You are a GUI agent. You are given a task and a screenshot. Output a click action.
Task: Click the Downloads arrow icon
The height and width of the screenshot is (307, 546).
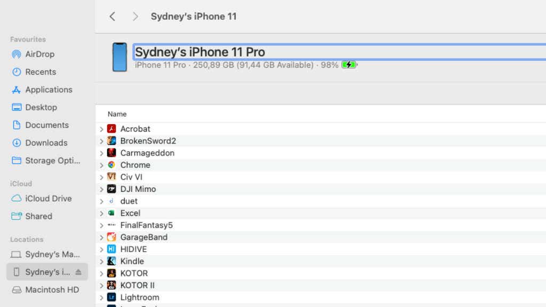pos(17,143)
